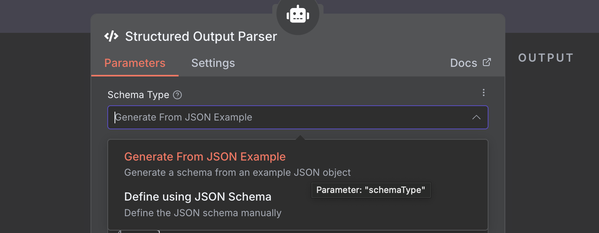Screen dimensions: 599x233
Task: Open the Settings tab
Action: pos(213,63)
